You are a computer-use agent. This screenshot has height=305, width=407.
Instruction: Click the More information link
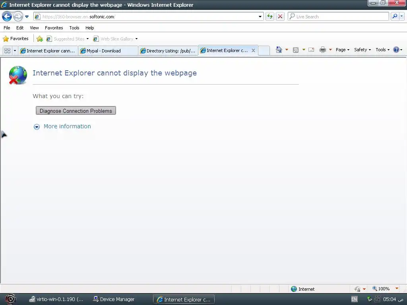click(x=67, y=126)
